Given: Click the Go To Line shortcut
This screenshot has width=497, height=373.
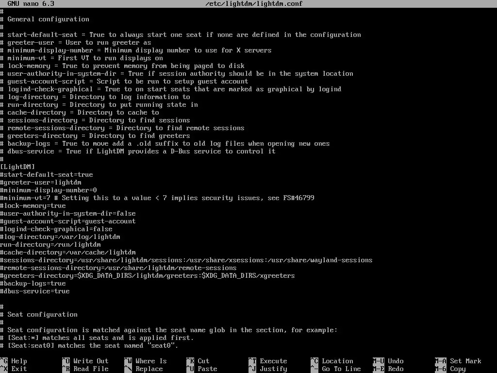Looking at the screenshot, I should point(336,369).
